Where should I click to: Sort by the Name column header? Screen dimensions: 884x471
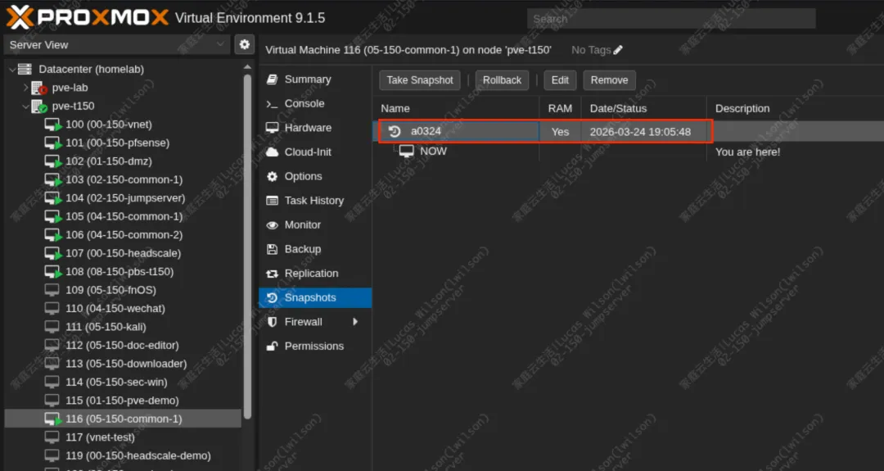coord(456,108)
